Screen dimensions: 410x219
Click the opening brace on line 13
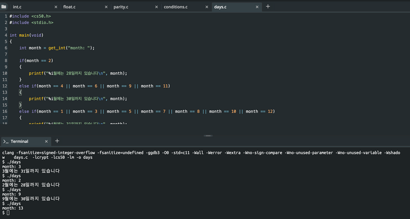click(x=20, y=92)
